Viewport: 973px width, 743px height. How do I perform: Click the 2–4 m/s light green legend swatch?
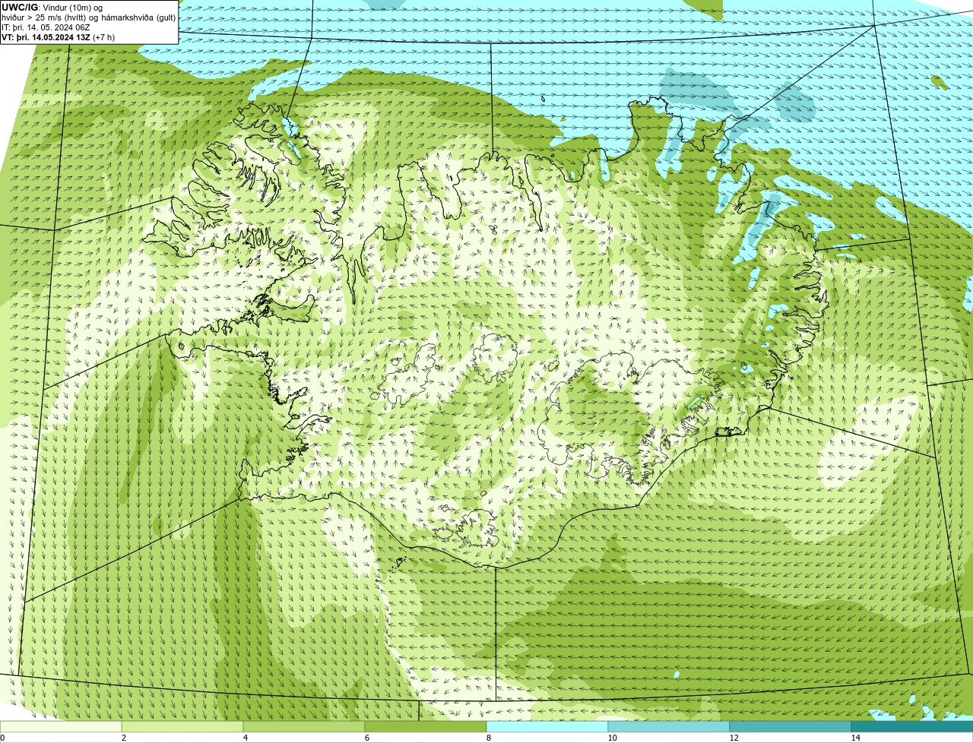(x=182, y=726)
